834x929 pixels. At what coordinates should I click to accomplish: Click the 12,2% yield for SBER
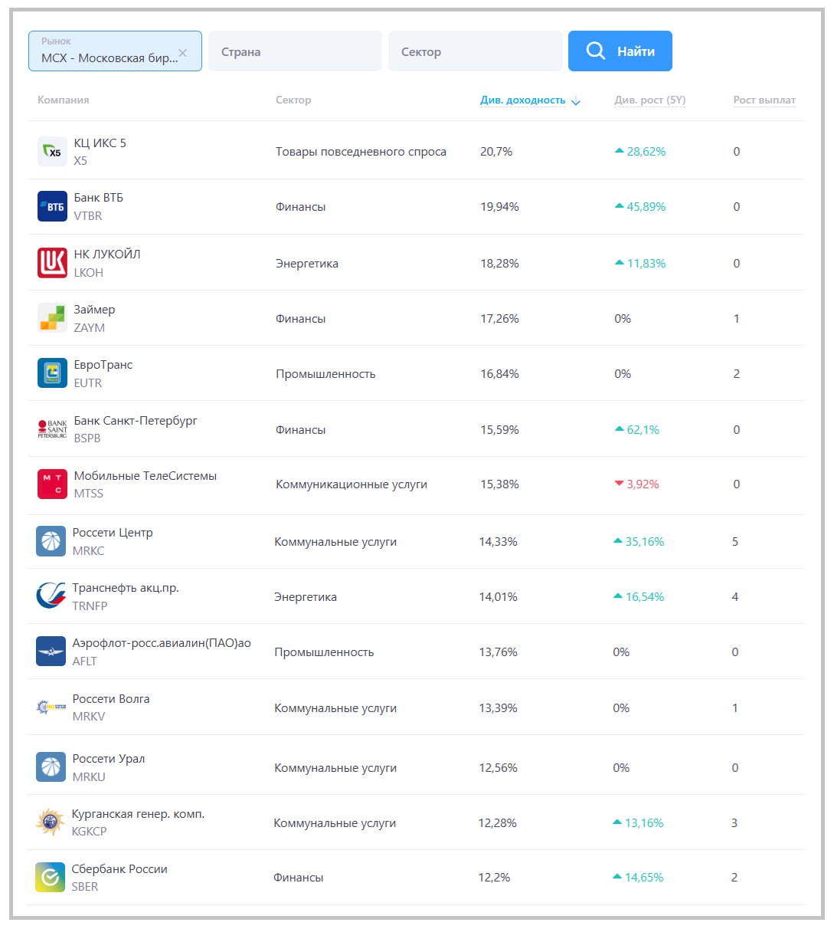point(494,878)
